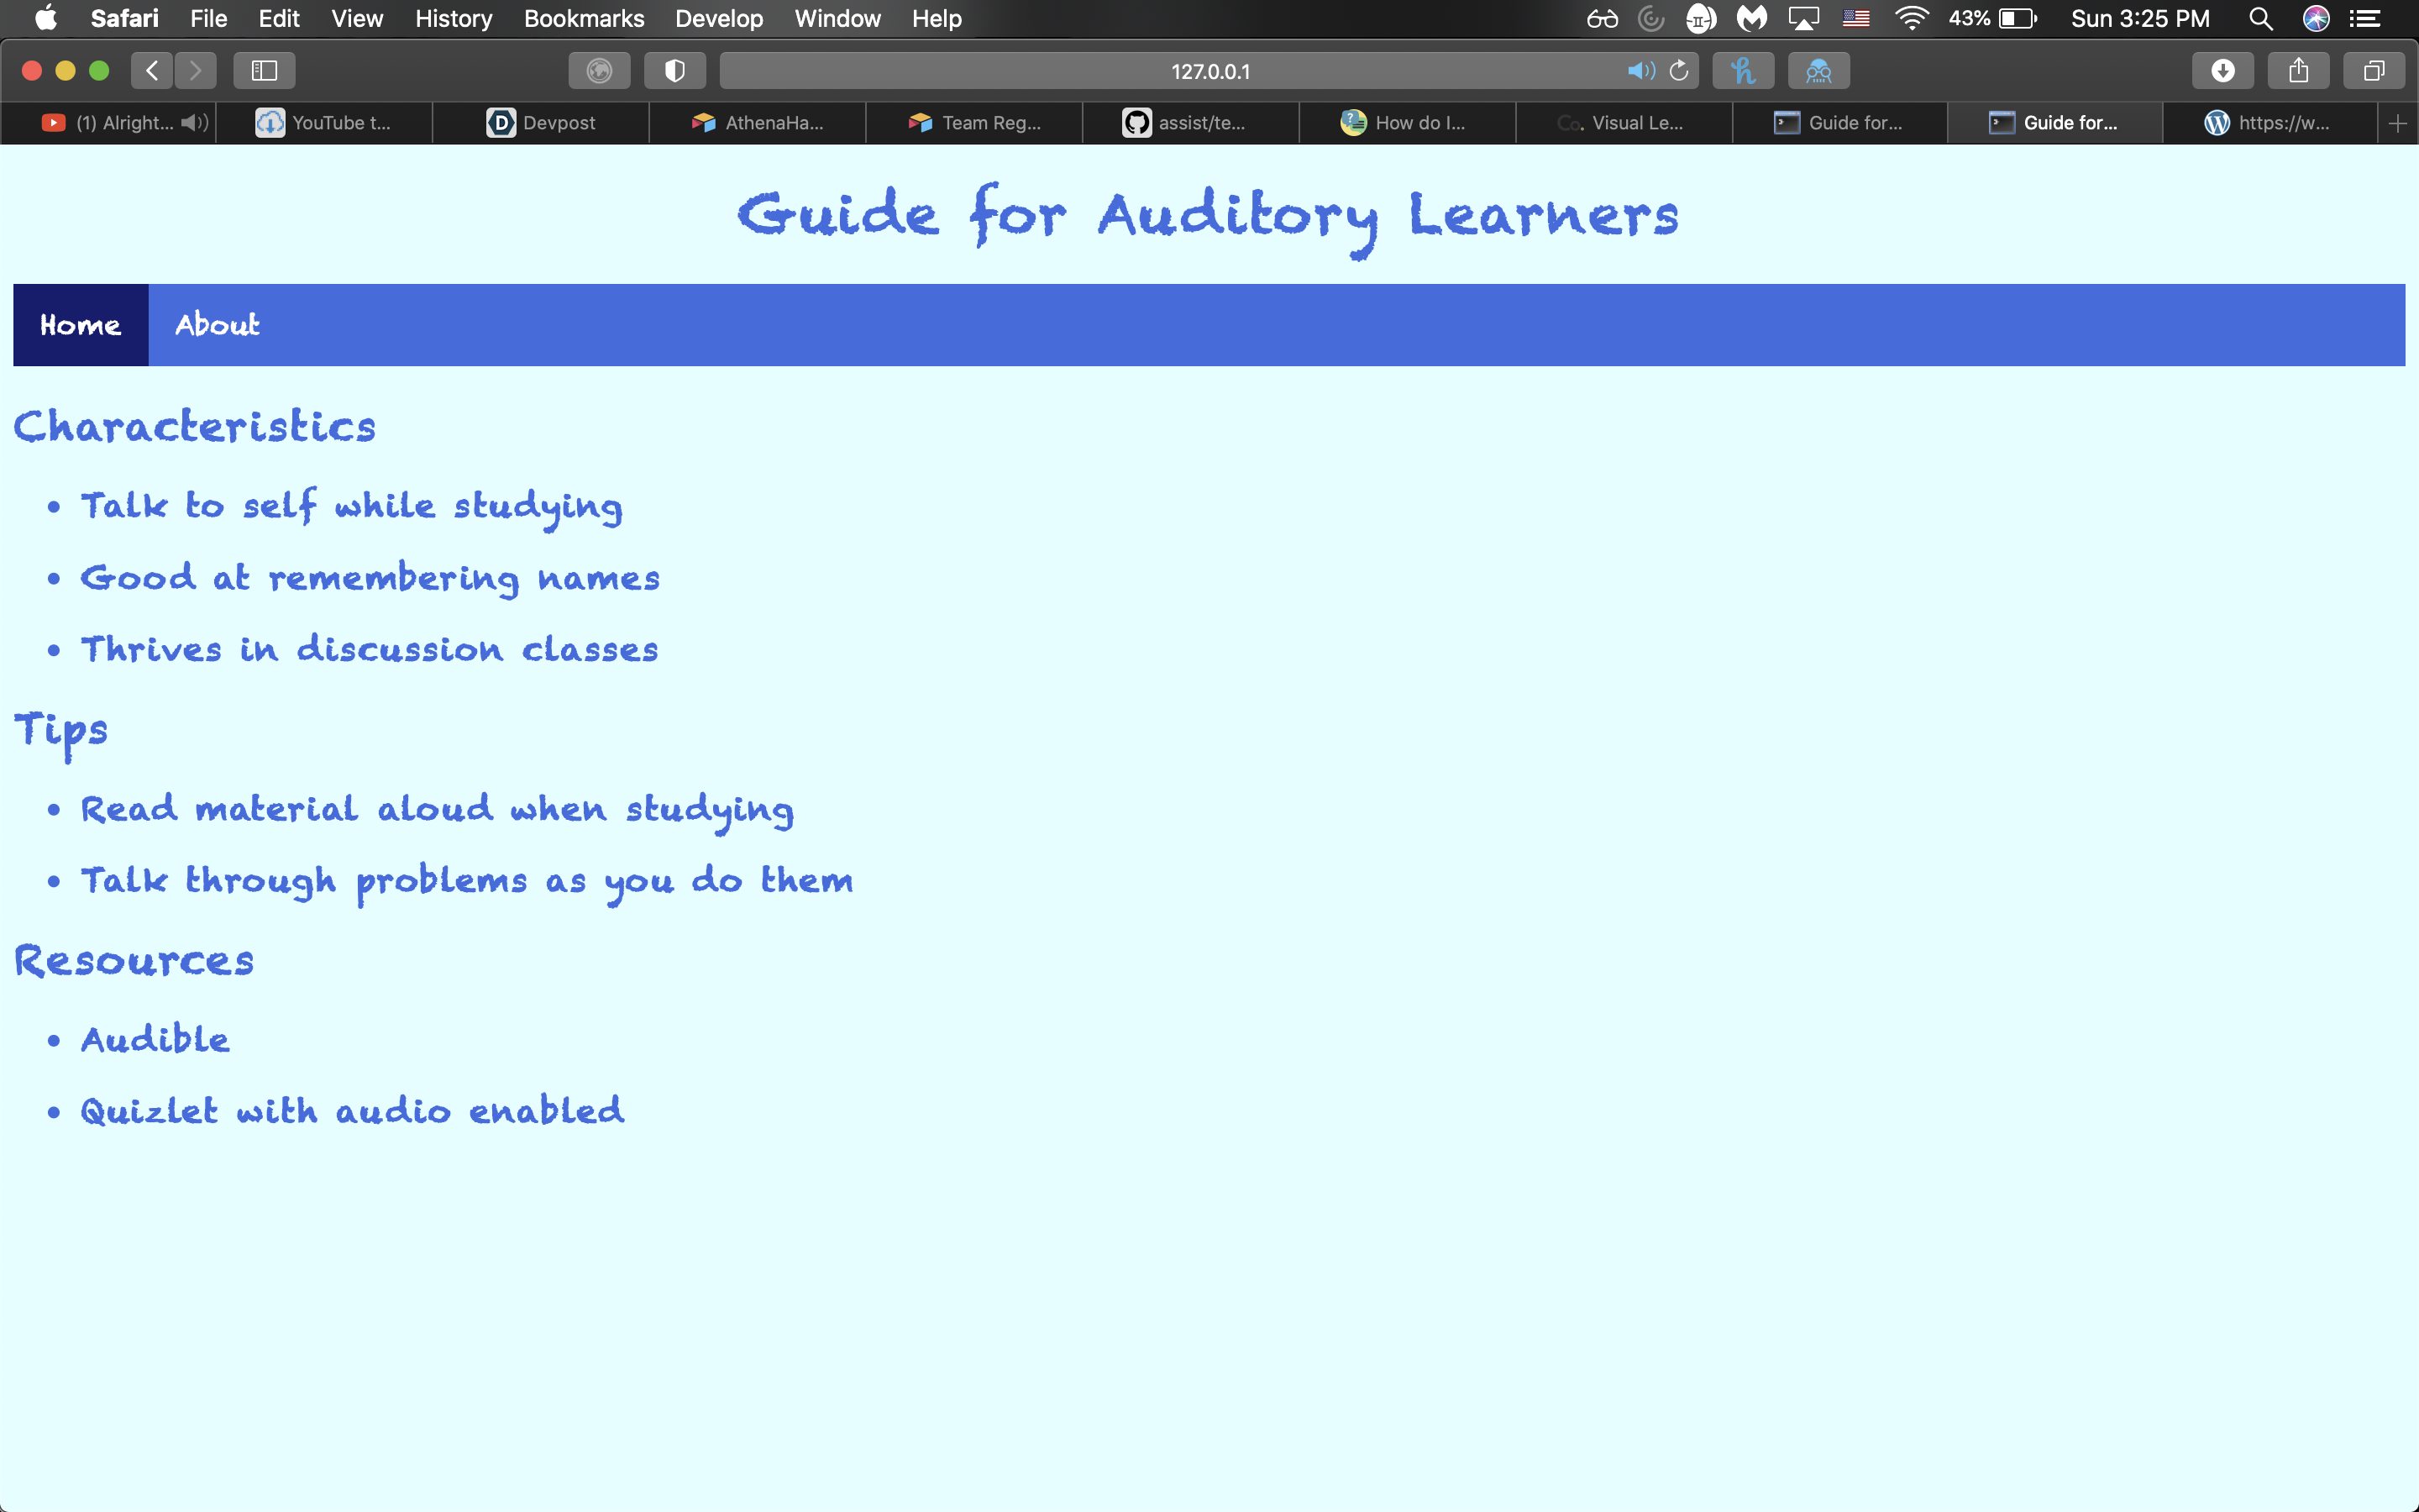Viewport: 2419px width, 1512px height.
Task: Open the Develop menu
Action: click(719, 18)
